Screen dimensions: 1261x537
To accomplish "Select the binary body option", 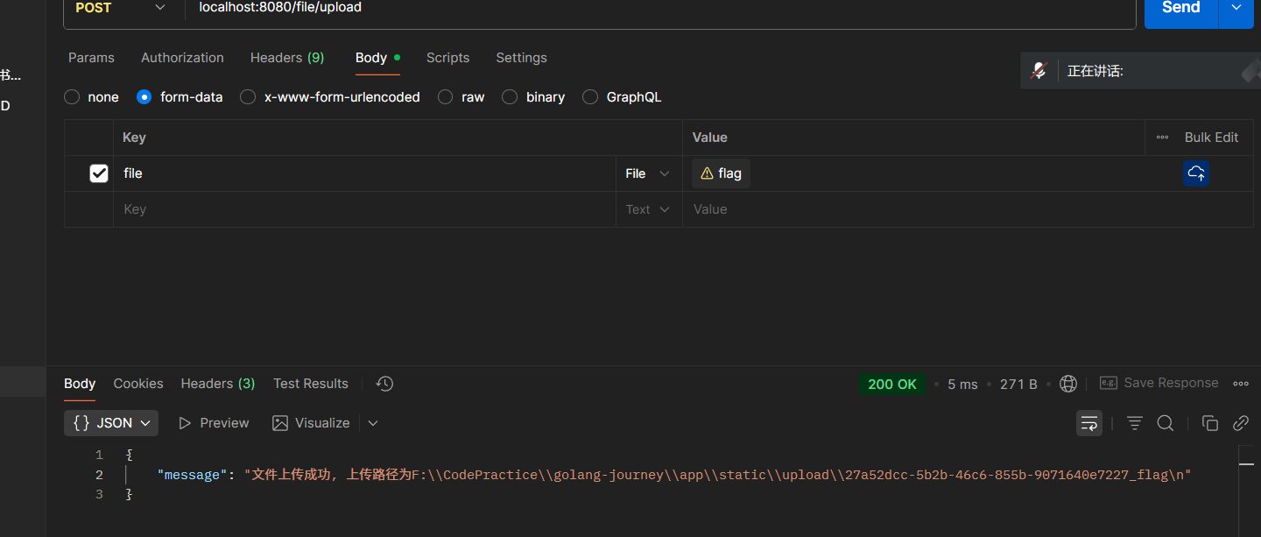I will pyautogui.click(x=510, y=97).
